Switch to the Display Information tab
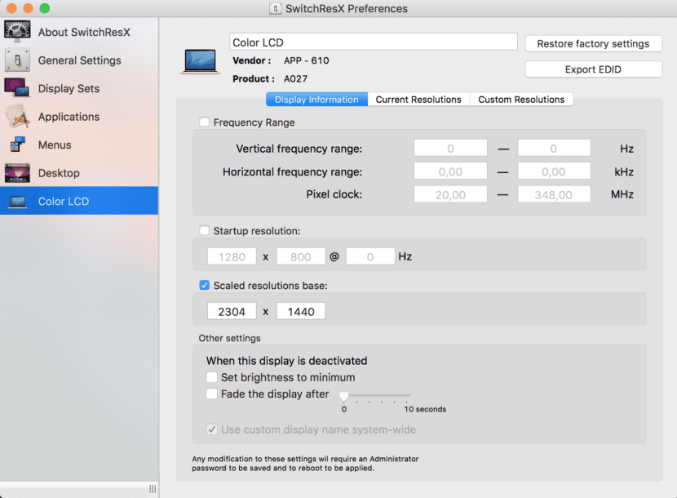The image size is (677, 498). pyautogui.click(x=316, y=100)
